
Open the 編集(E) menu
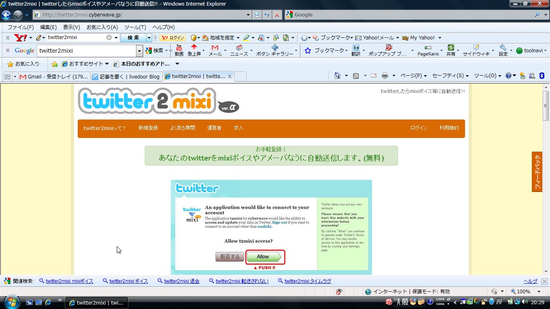click(x=48, y=27)
